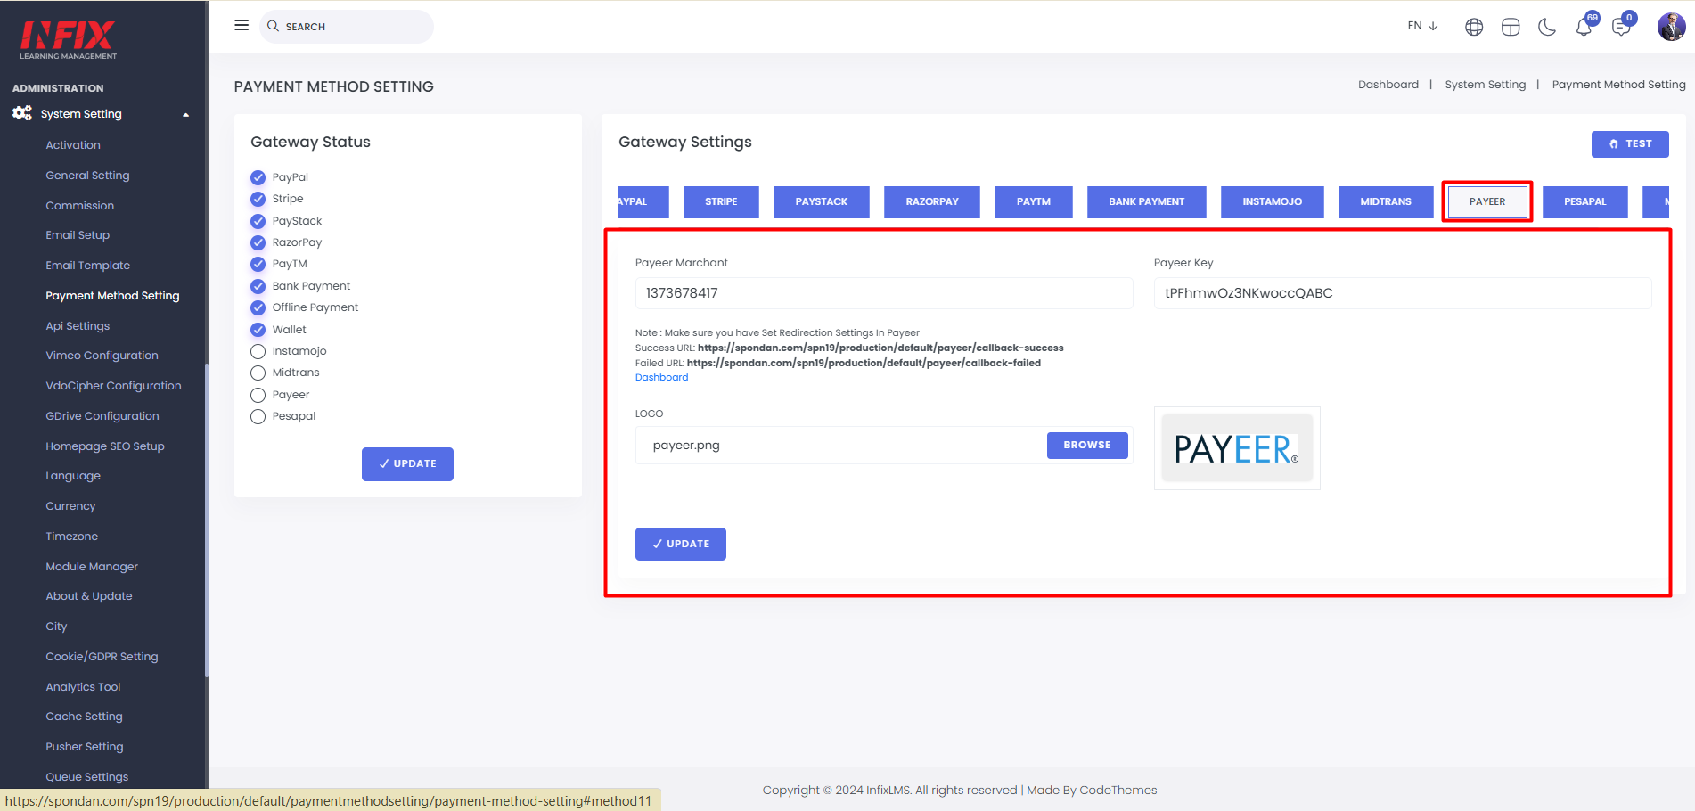Toggle dark mode moon icon

1547,27
